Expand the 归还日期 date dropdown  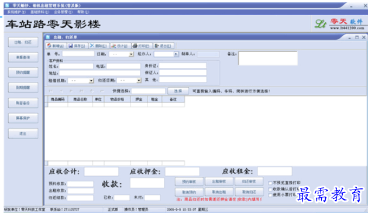coord(139,81)
